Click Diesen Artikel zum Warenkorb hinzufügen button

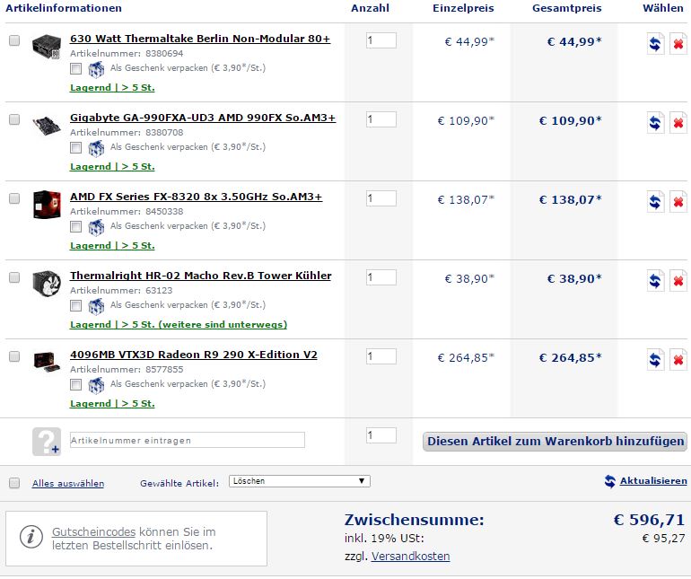555,442
